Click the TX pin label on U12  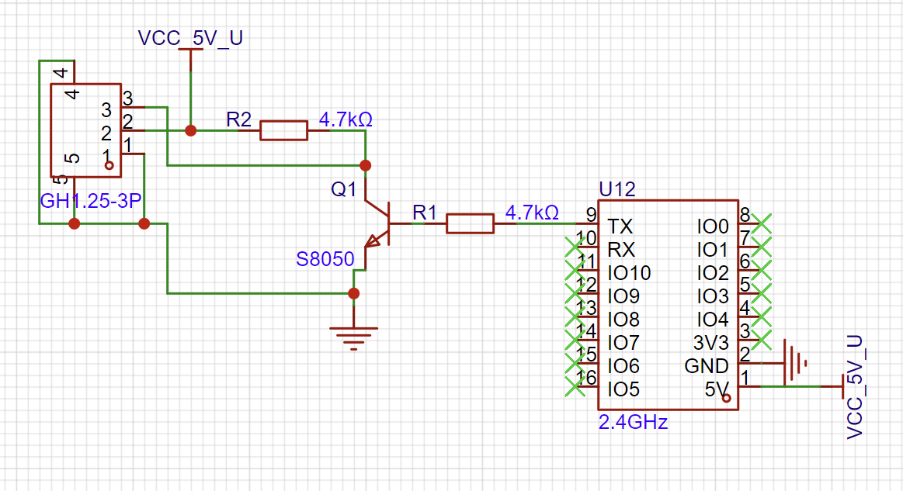620,226
